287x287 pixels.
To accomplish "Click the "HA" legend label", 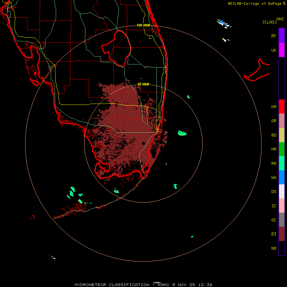I will click(x=274, y=107).
